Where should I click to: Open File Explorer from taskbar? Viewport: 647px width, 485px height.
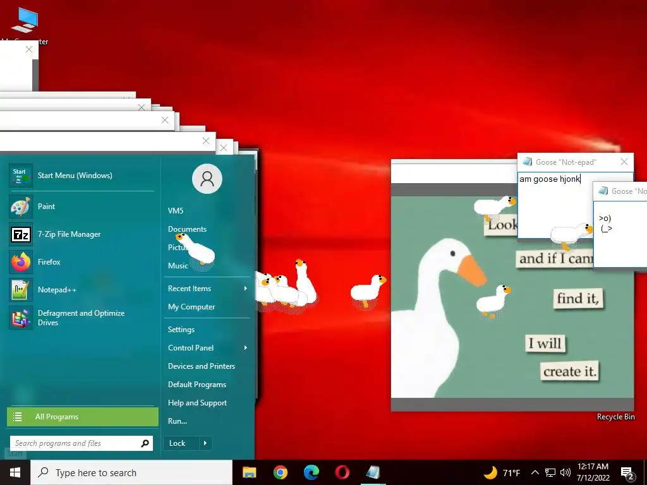(249, 472)
